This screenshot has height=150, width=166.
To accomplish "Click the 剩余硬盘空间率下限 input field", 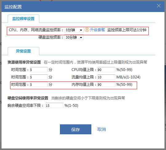I will pyautogui.click(x=54, y=106).
